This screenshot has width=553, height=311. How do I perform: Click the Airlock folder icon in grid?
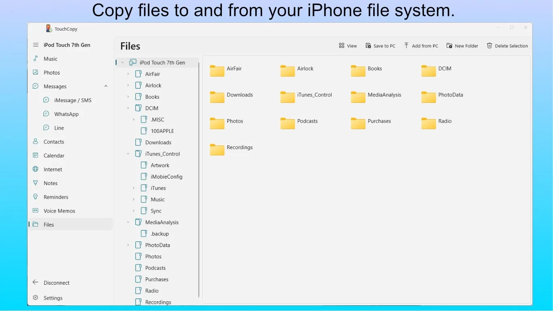[x=287, y=71]
